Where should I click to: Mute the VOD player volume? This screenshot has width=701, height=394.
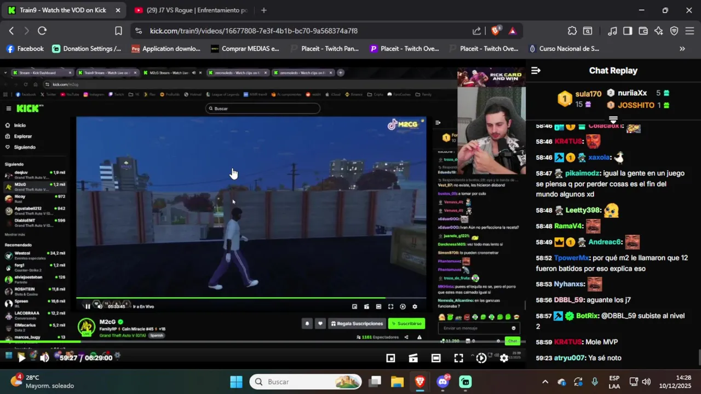44,358
